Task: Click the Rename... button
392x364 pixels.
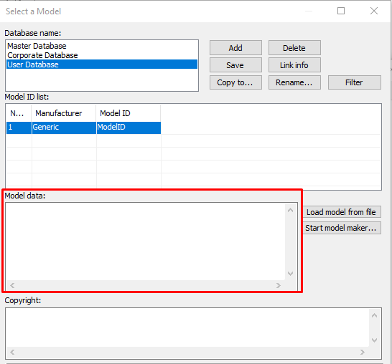Action: click(294, 82)
